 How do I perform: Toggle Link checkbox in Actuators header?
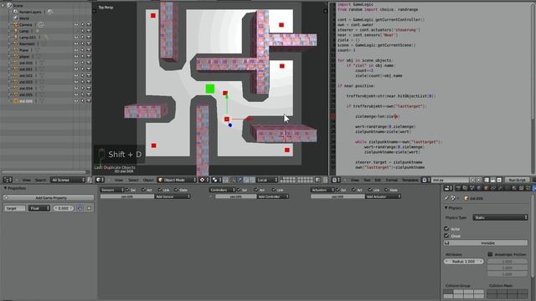tap(370, 190)
